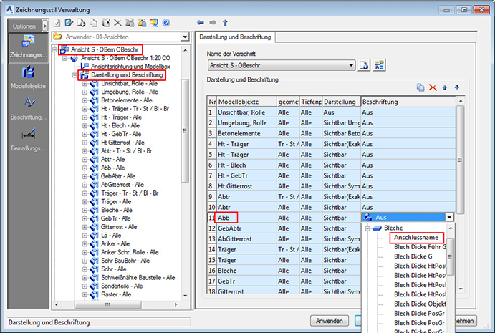Image resolution: width=495 pixels, height=333 pixels.
Task: Select Beschriftung category in left sidebar
Action: click(x=29, y=109)
